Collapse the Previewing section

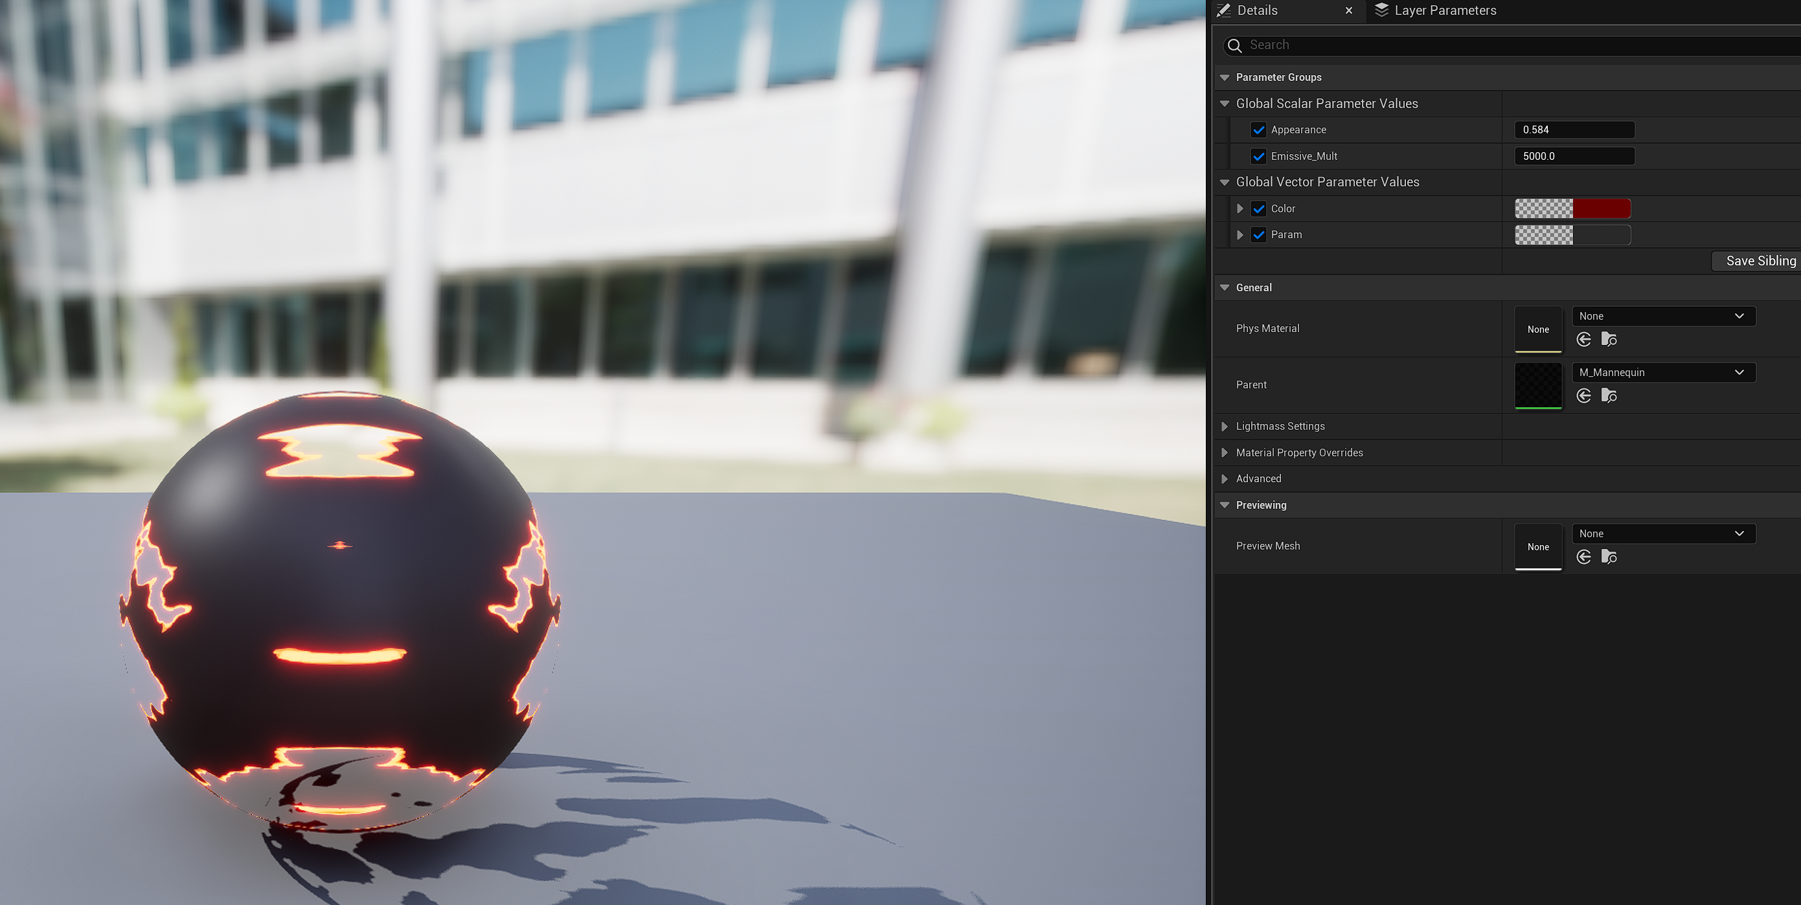click(1224, 506)
